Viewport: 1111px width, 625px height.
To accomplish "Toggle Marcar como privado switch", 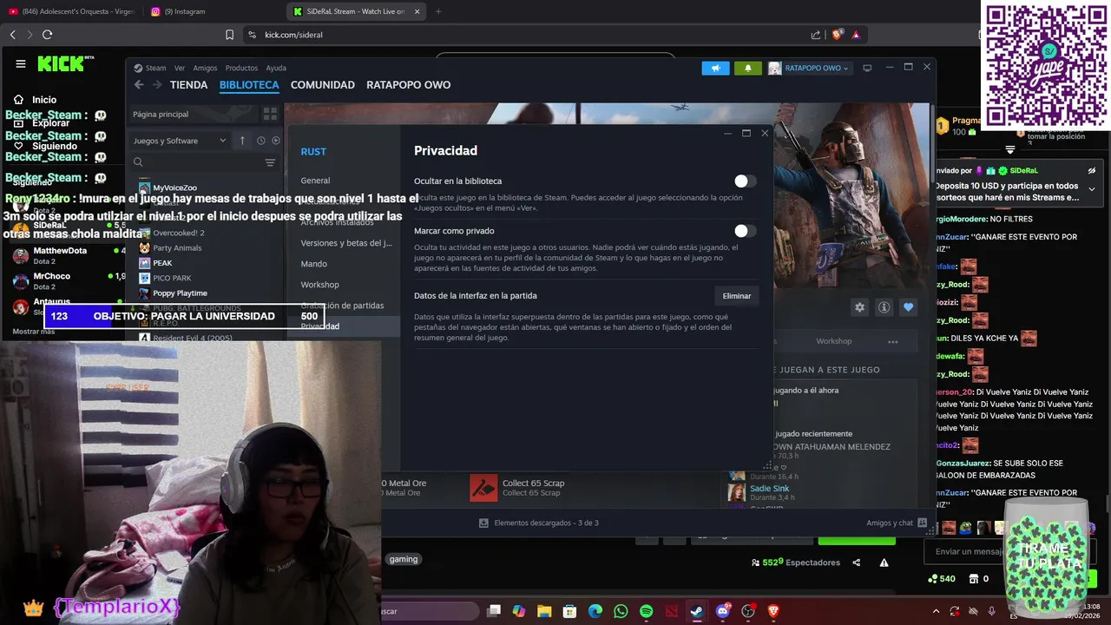I will click(x=745, y=231).
